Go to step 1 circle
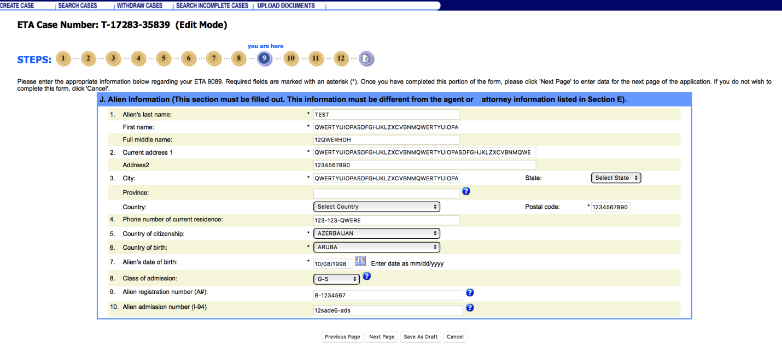The image size is (782, 347). point(63,58)
